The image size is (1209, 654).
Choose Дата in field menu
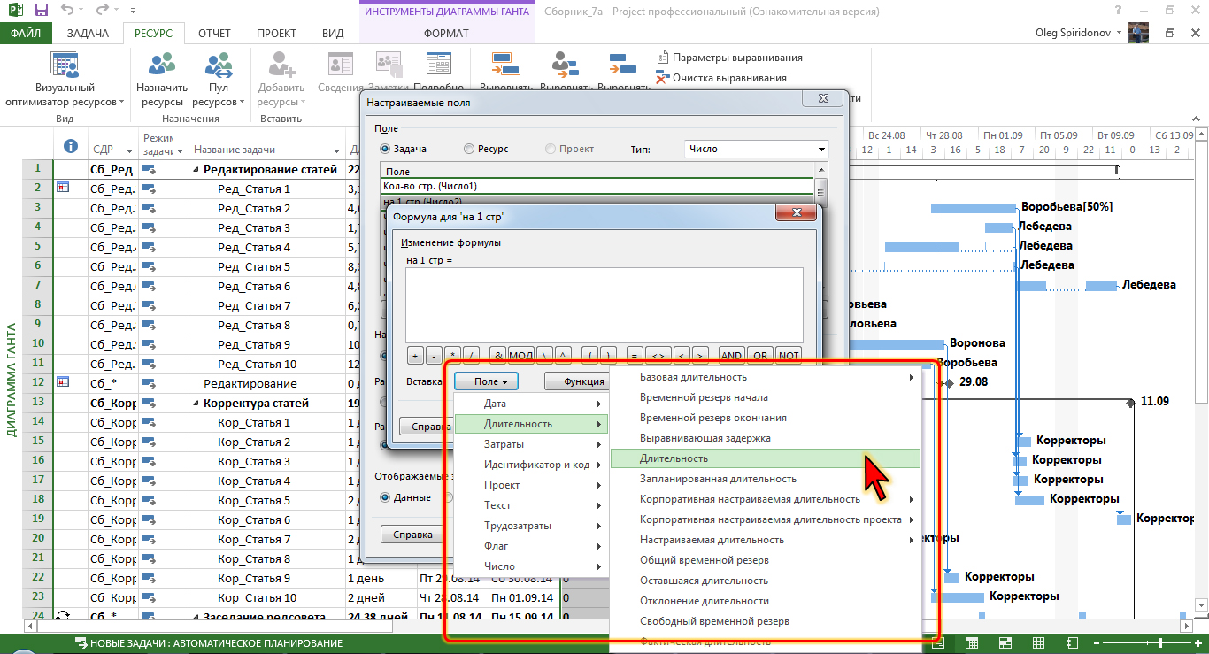(x=531, y=404)
